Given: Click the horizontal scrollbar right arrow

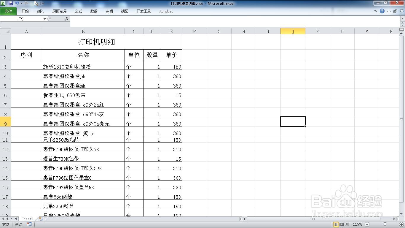Looking at the screenshot, I should coord(394,219).
